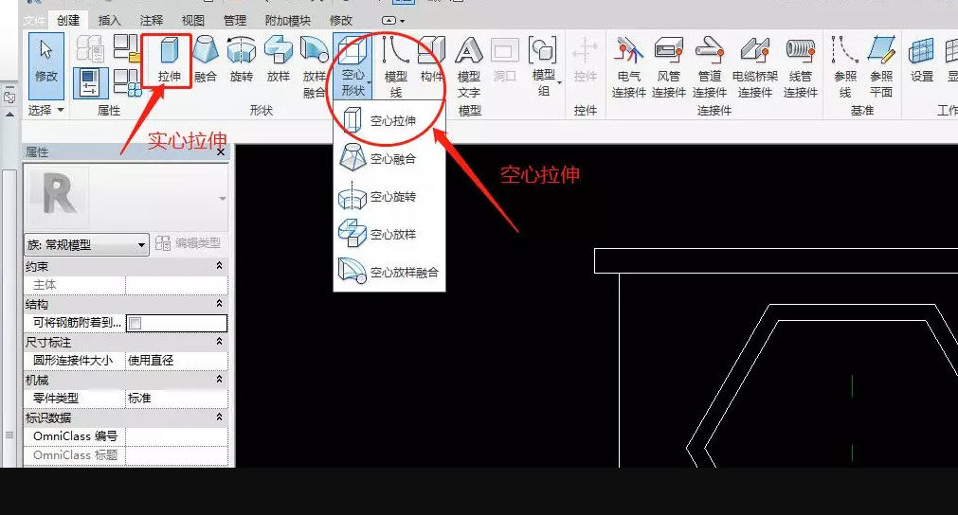Switch to the 视图 ribbon tab
The image size is (958, 515).
(192, 20)
